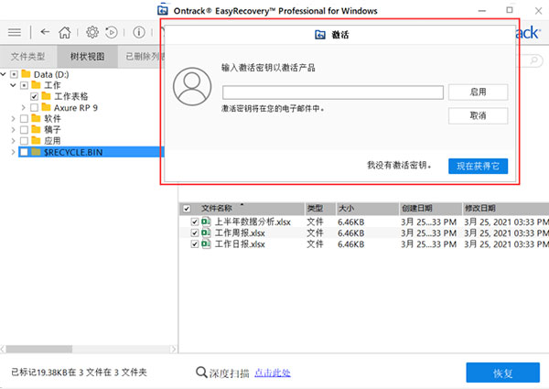The width and height of the screenshot is (549, 389).
Task: Click the search magnifier icon
Action: [x=534, y=60]
